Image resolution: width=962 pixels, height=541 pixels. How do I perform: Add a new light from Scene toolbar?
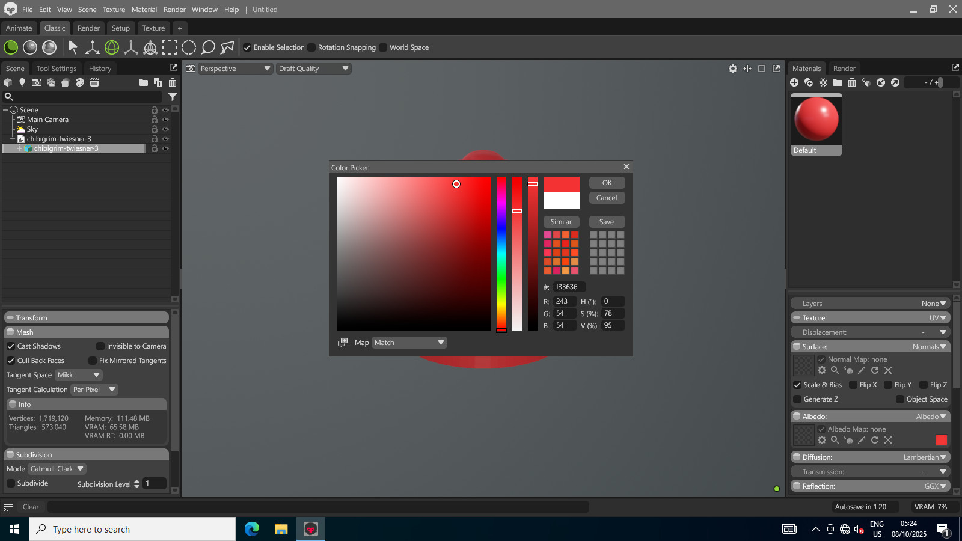click(x=22, y=82)
